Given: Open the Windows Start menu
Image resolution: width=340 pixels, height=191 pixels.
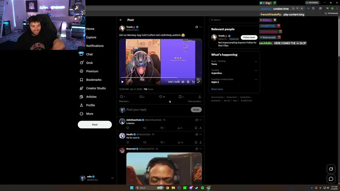Looking at the screenshot, I should pos(132,188).
